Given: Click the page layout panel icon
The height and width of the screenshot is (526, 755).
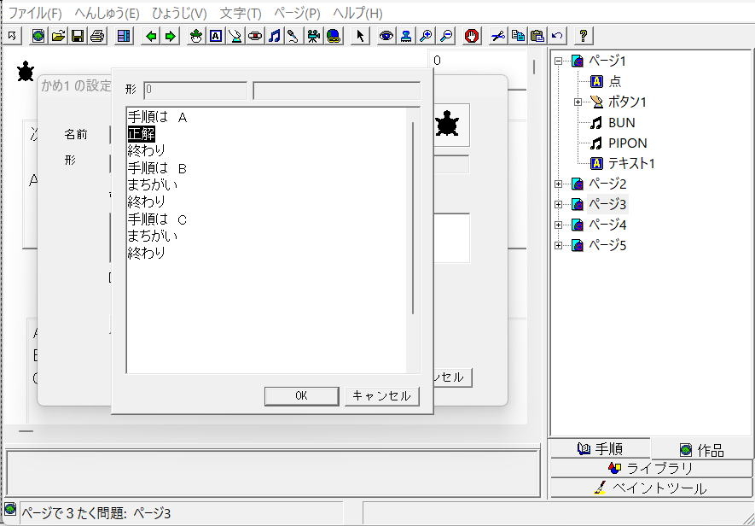Looking at the screenshot, I should click(125, 36).
